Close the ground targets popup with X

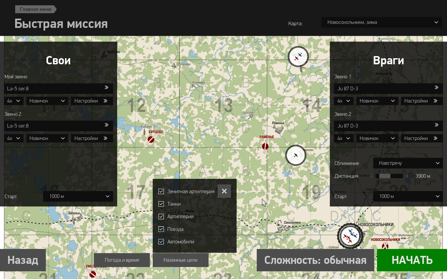pos(224,191)
